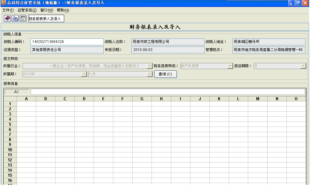
Task: Click the users/people toolbar icon
Action: pos(15,19)
